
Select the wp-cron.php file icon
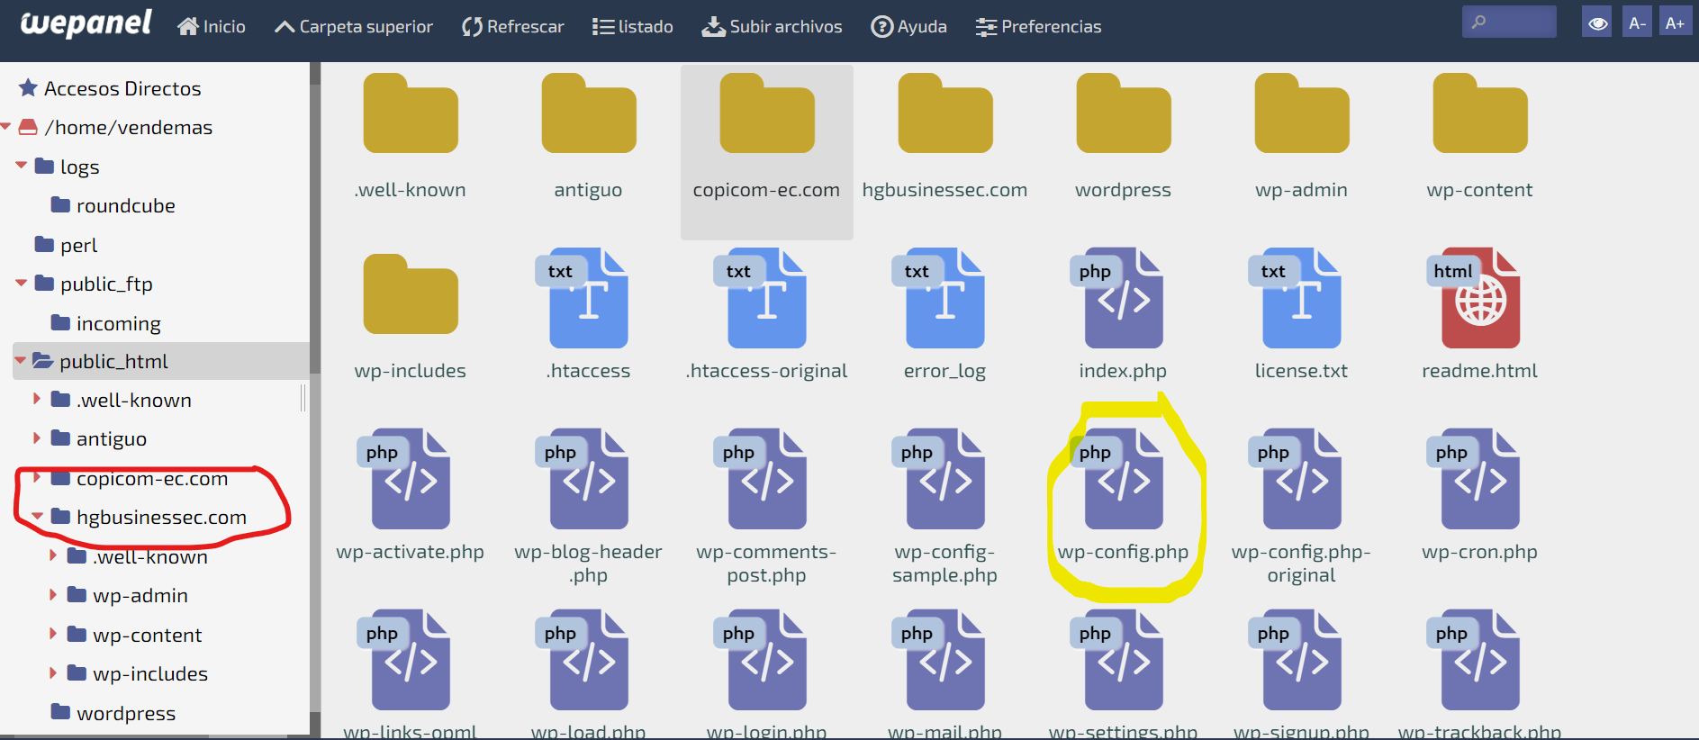(x=1474, y=479)
